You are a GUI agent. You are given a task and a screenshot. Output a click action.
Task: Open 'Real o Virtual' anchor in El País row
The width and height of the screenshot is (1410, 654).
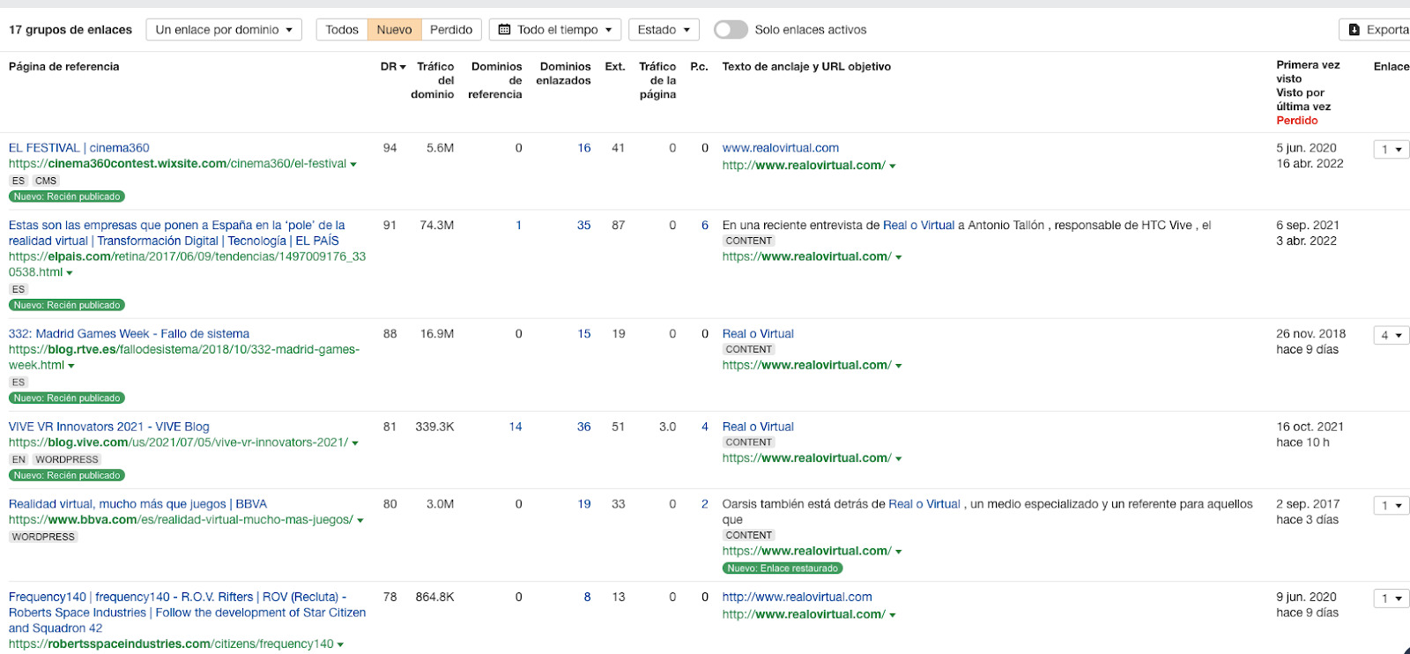point(918,226)
